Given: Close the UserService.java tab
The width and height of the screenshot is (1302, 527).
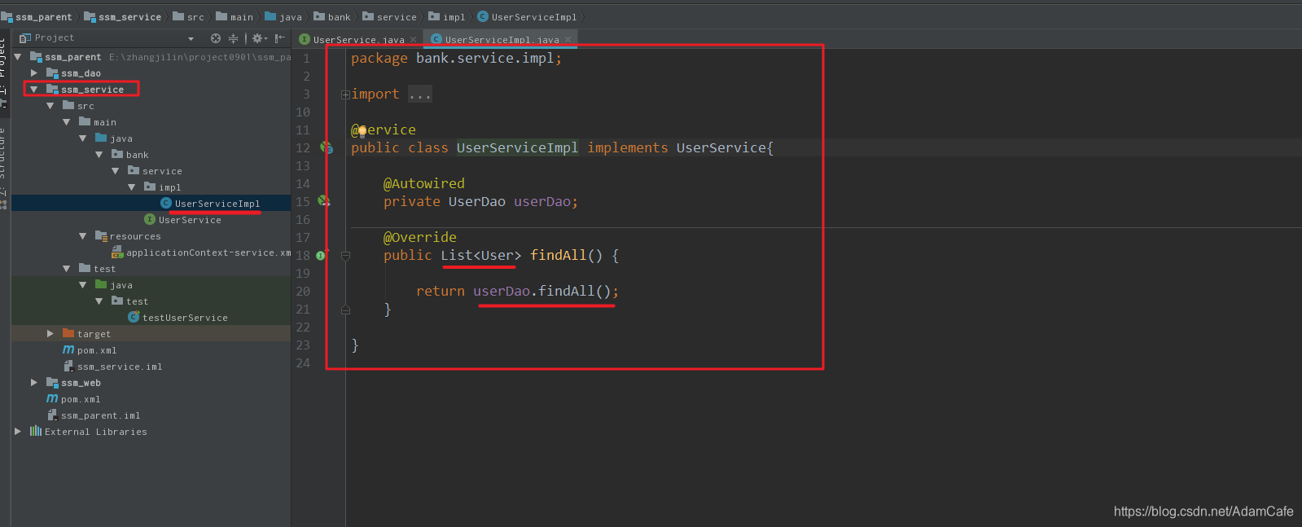Looking at the screenshot, I should coord(414,39).
